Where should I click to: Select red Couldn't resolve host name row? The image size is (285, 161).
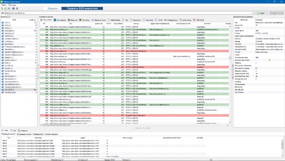tap(134, 115)
